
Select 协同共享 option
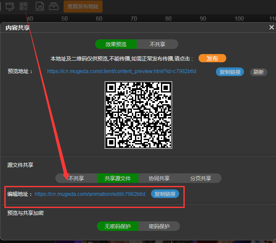coord(159,178)
